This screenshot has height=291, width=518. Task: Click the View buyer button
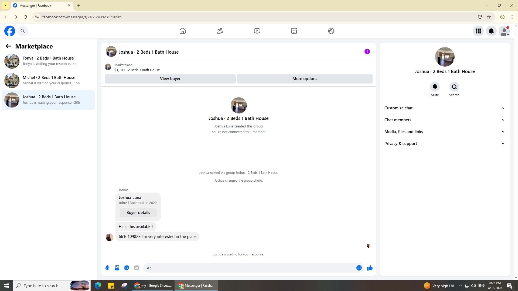[x=170, y=79]
